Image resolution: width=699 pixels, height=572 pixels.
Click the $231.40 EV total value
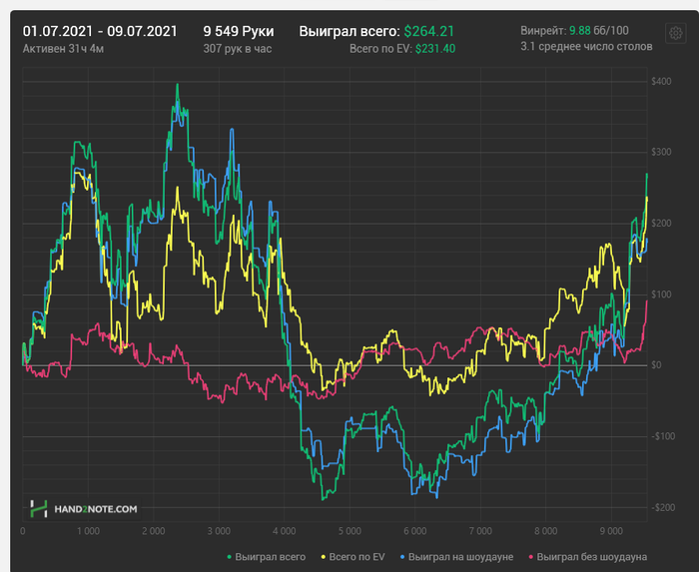coord(435,49)
